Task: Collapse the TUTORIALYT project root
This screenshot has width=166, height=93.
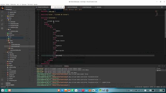Action: coord(9,10)
